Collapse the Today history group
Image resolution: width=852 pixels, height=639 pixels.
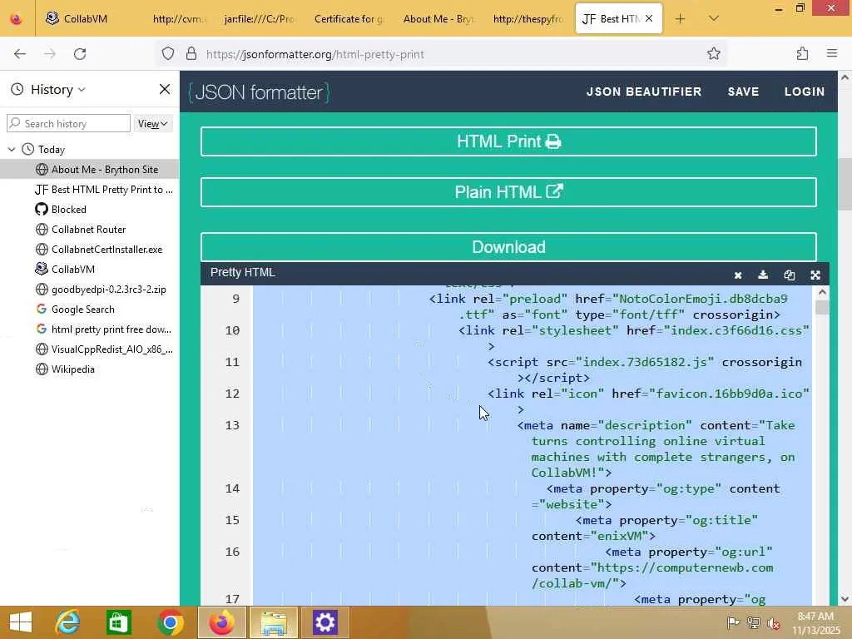pyautogui.click(x=12, y=149)
